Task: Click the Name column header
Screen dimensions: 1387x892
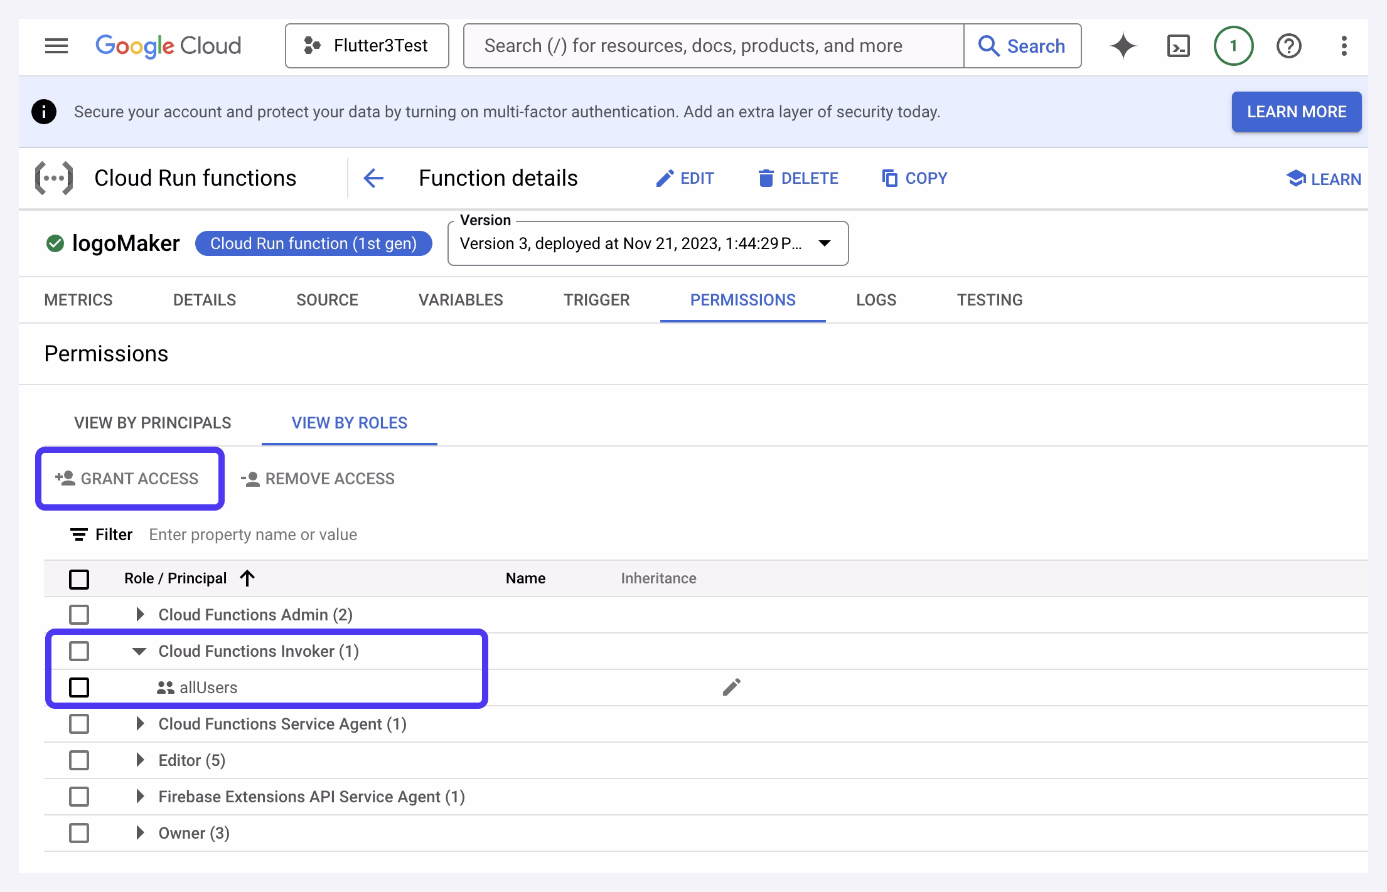Action: 525,578
